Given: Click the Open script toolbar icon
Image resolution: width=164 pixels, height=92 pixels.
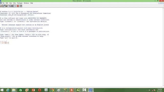Looking at the screenshot, I should coord(1,6).
